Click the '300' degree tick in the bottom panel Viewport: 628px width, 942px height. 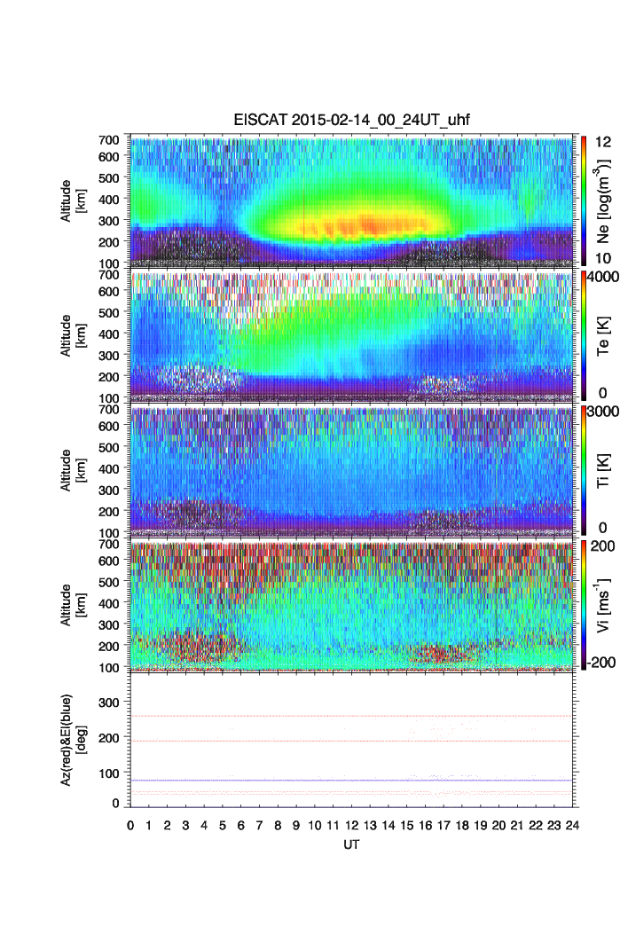pos(109,702)
